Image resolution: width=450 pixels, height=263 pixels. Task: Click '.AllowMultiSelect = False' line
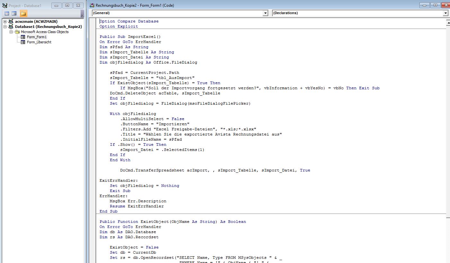click(152, 119)
